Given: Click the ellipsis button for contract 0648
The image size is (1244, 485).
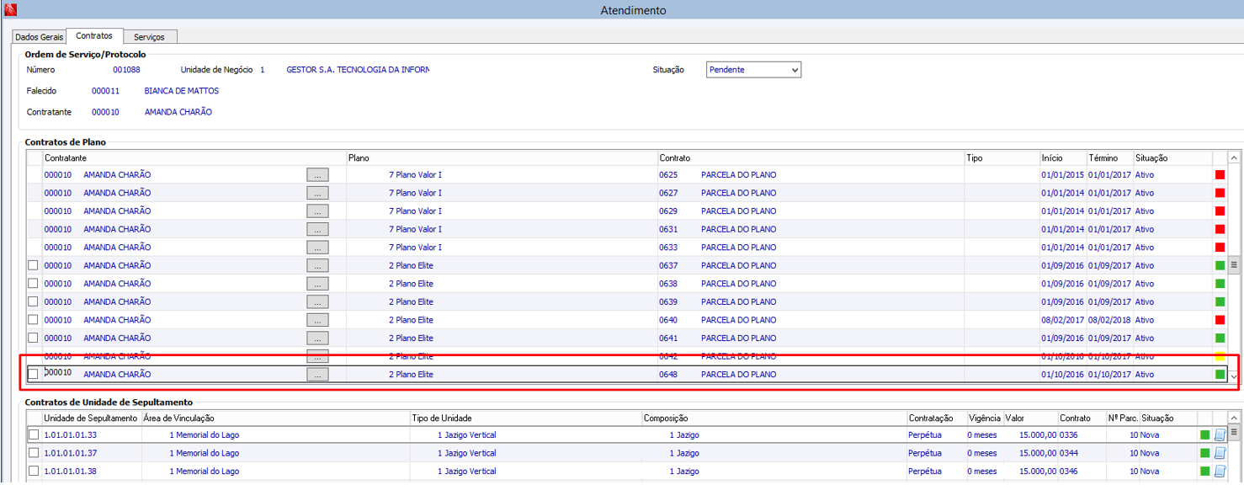Looking at the screenshot, I should pos(317,375).
